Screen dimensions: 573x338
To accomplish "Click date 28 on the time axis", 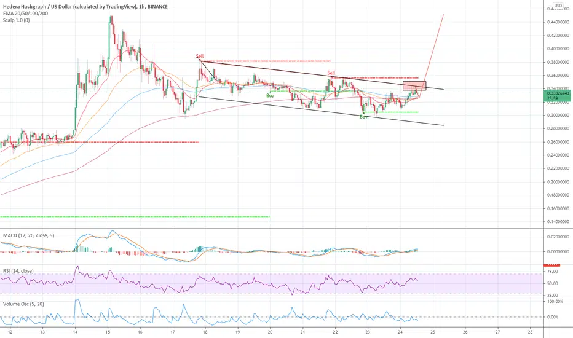I will point(530,332).
